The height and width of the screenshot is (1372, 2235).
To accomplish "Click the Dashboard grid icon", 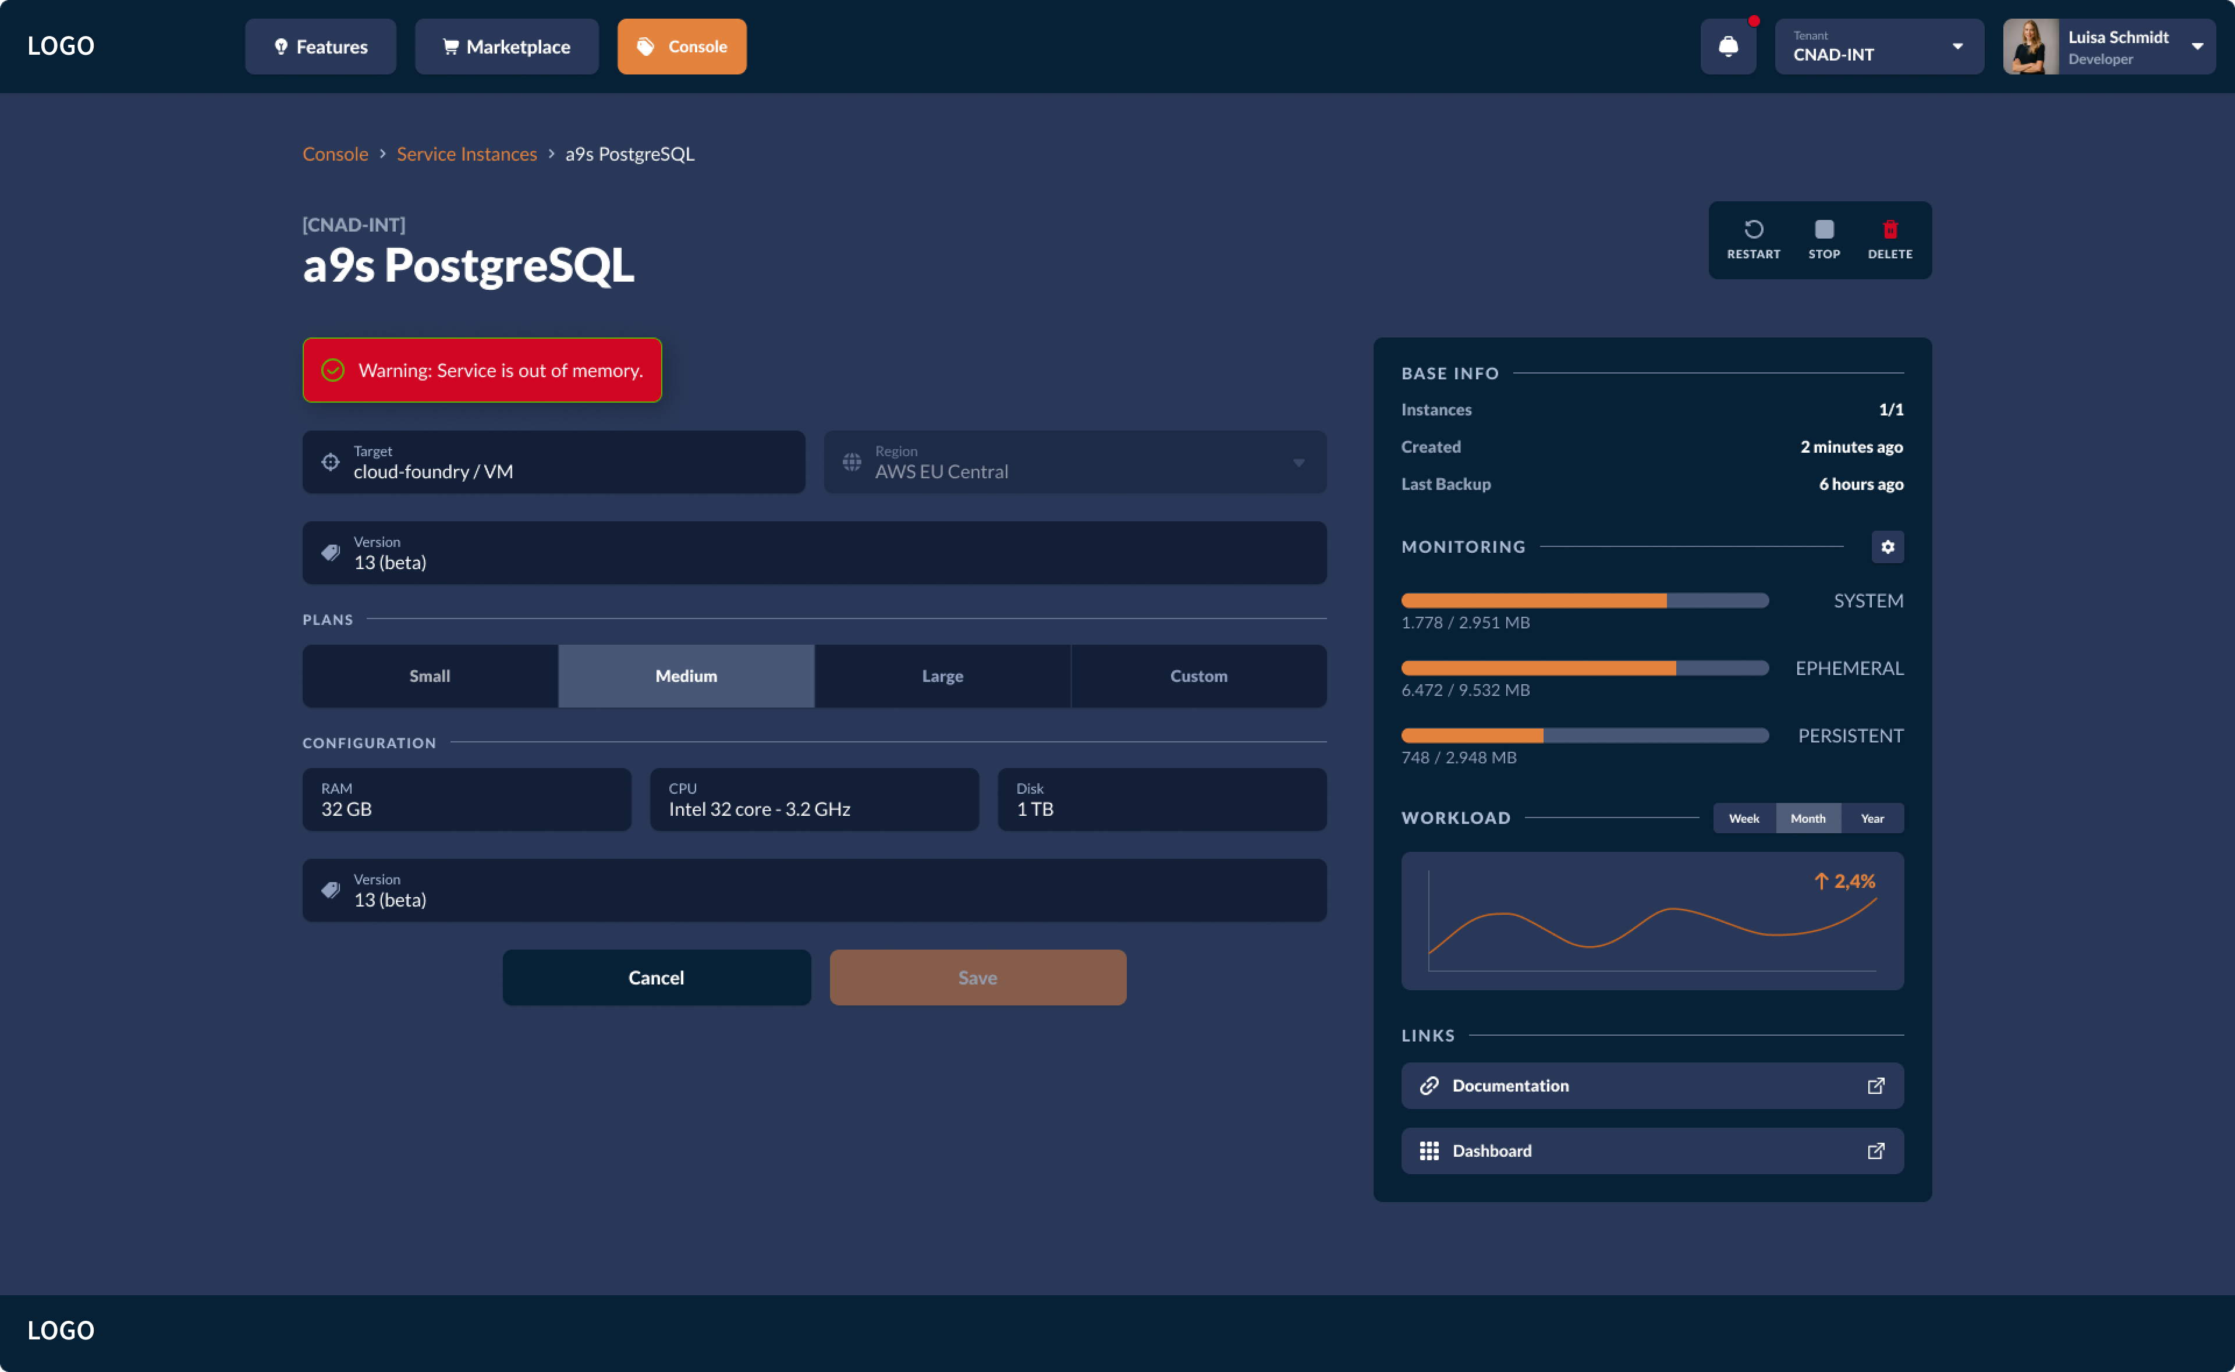I will point(1429,1151).
